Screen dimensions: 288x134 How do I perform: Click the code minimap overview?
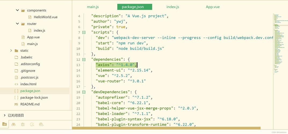click(x=280, y=44)
